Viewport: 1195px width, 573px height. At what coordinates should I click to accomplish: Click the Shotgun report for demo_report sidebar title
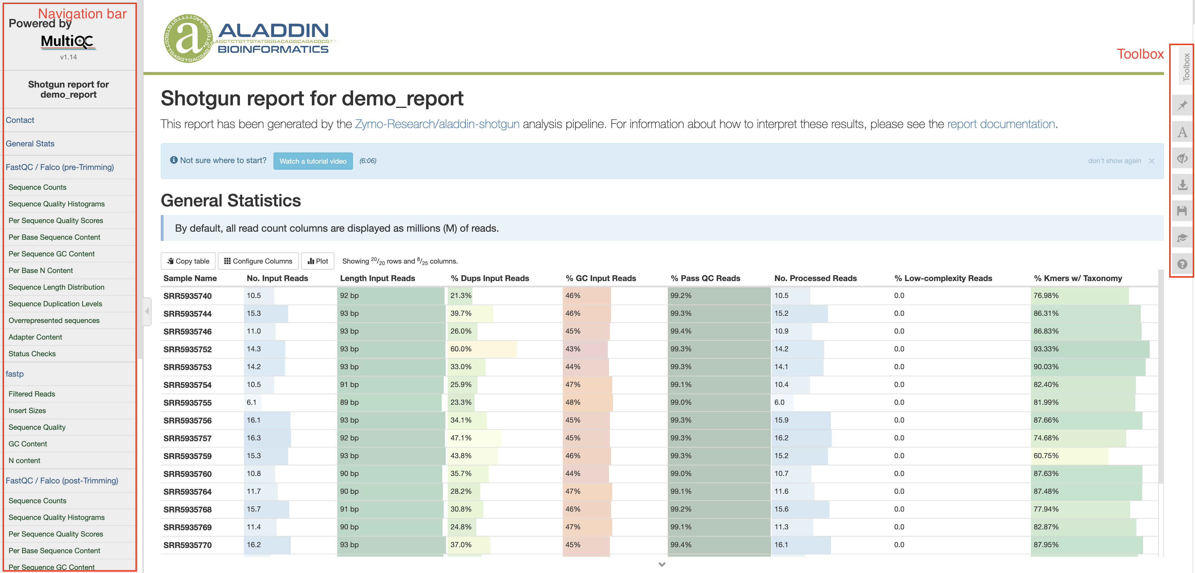(x=68, y=90)
